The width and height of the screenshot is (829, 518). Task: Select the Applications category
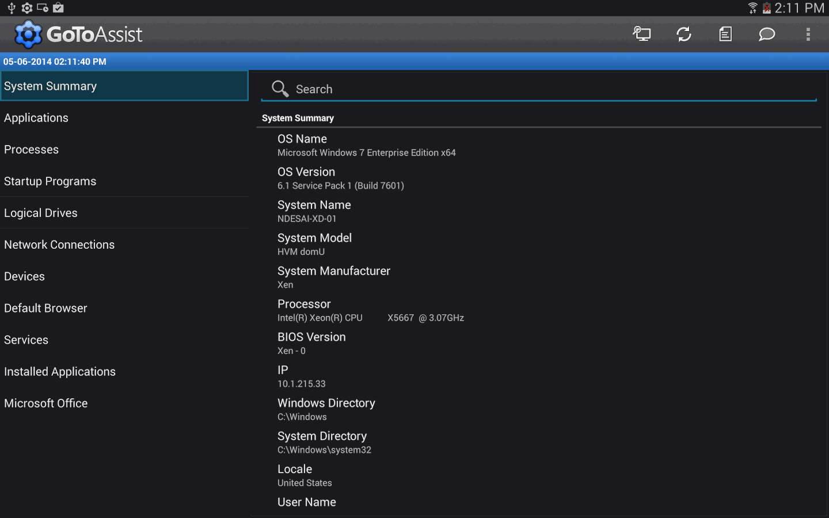point(36,117)
